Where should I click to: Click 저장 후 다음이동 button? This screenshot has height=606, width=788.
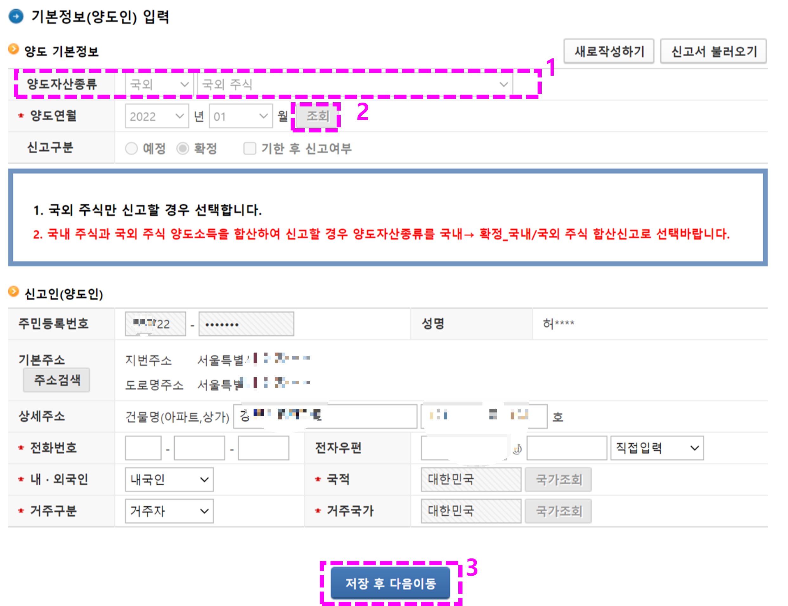point(391,583)
